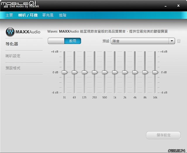Click the Dell Audio title bar icon
The width and height of the screenshot is (187, 153).
pos(6,6)
